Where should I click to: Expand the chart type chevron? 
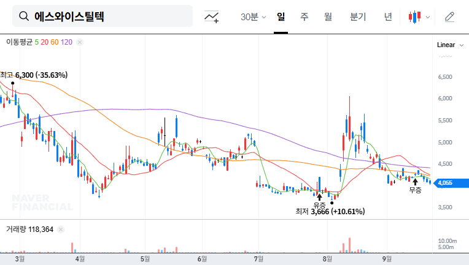428,17
